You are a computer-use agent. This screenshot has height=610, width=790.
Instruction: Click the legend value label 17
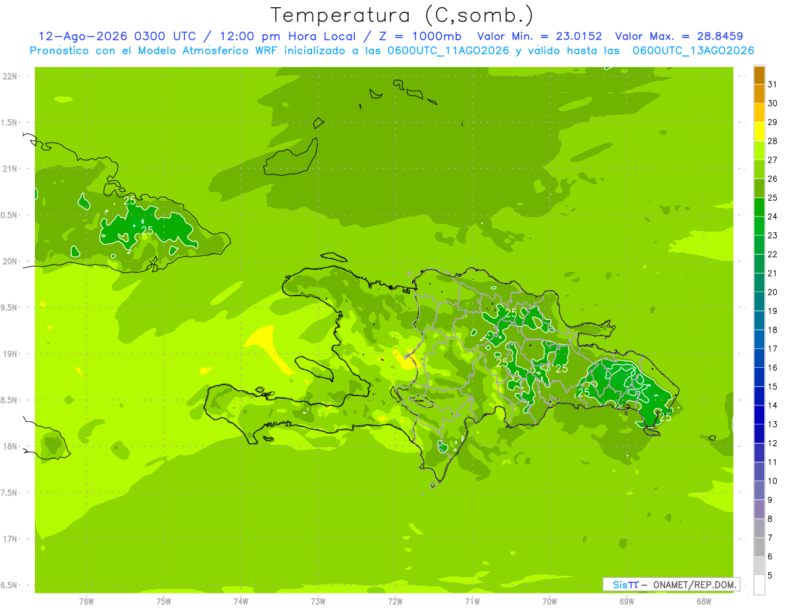tap(773, 349)
